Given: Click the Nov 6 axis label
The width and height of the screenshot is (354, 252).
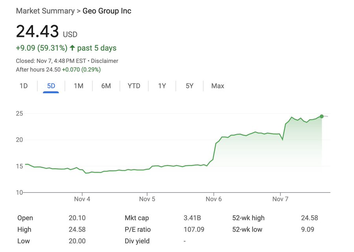Looking at the screenshot, I should [x=214, y=199].
